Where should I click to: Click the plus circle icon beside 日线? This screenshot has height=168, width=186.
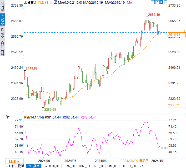click(51, 3)
